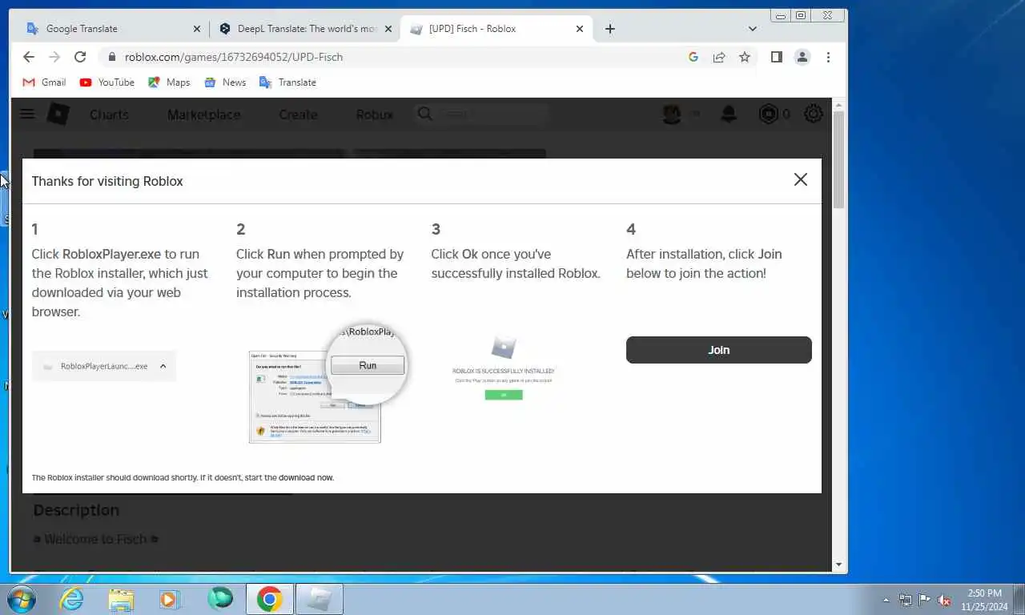Click the Join button in the dialog

718,350
